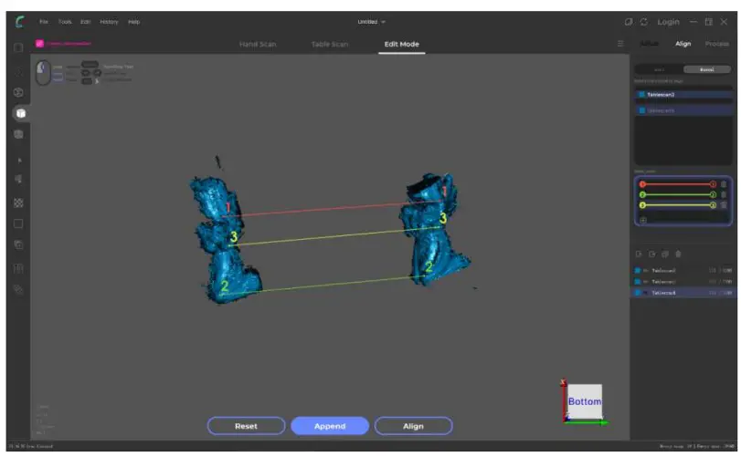Select the yellow marker pair 3 line
741x457 pixels.
click(678, 205)
